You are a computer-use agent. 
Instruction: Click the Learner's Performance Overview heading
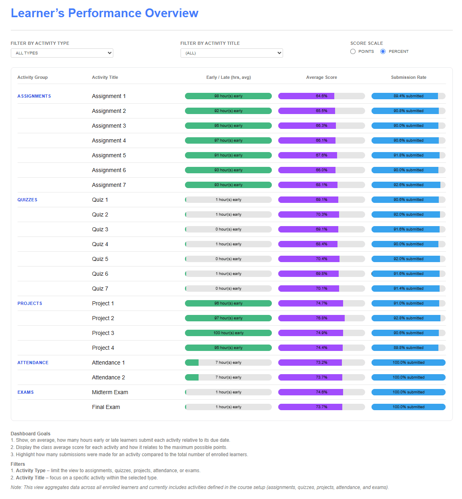[x=104, y=13]
